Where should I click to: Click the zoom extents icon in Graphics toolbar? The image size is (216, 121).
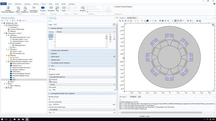pos(131,21)
